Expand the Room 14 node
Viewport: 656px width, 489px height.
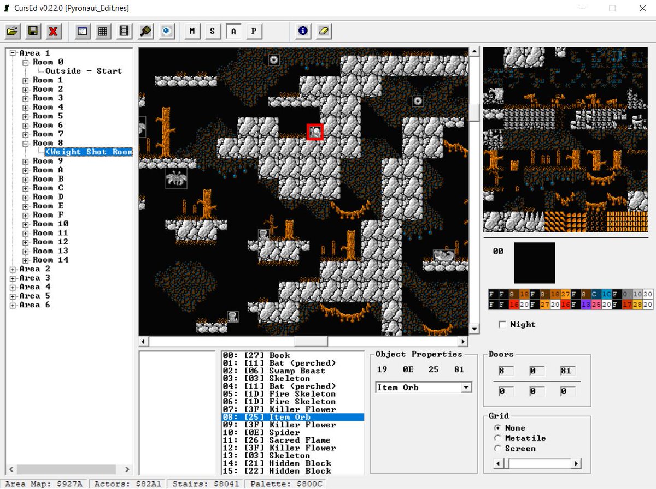26,260
